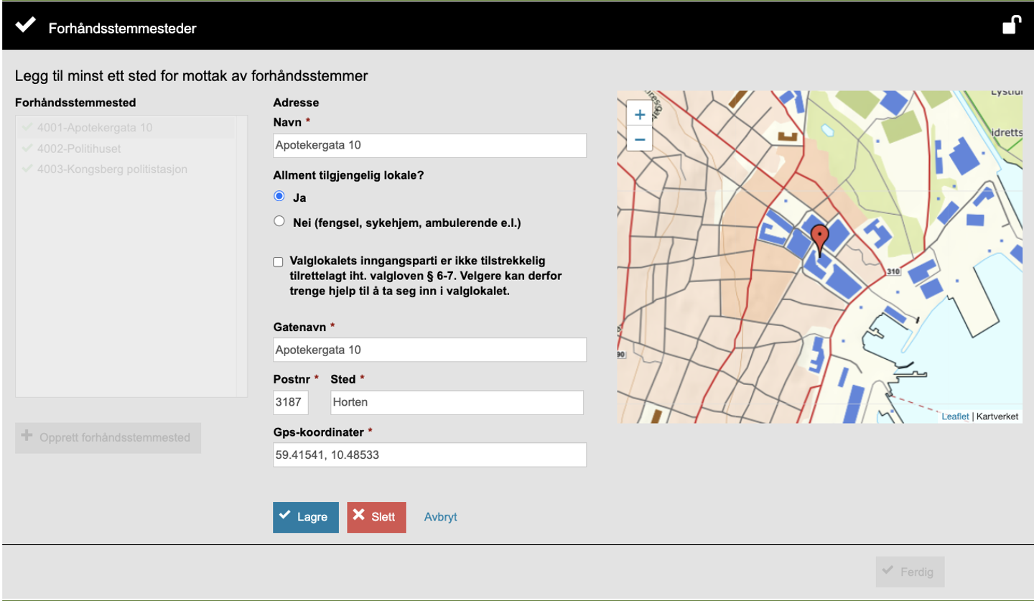This screenshot has height=601, width=1034.
Task: Focus the Gps-koordinater input field
Action: (429, 455)
